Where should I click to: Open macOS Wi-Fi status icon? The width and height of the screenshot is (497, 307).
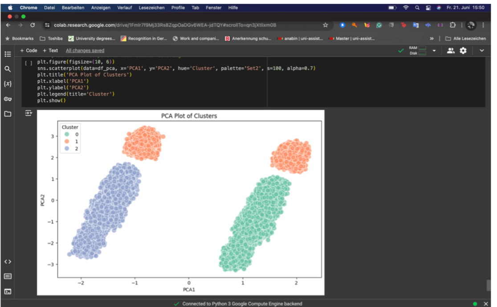406,8
